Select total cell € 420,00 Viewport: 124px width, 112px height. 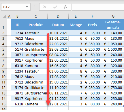pyautogui.click(x=113, y=93)
